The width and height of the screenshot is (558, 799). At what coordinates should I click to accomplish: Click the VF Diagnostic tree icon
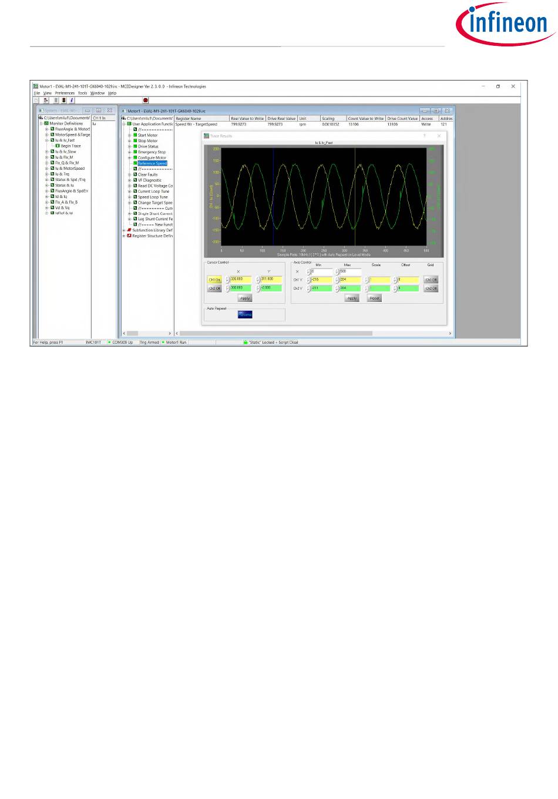pyautogui.click(x=135, y=180)
